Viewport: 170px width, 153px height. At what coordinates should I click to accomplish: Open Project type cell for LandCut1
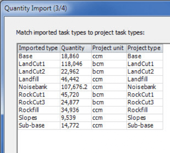coord(145,64)
